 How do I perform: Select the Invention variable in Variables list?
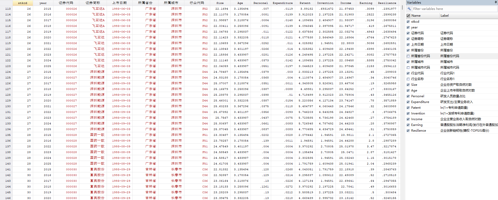pyautogui.click(x=418, y=113)
